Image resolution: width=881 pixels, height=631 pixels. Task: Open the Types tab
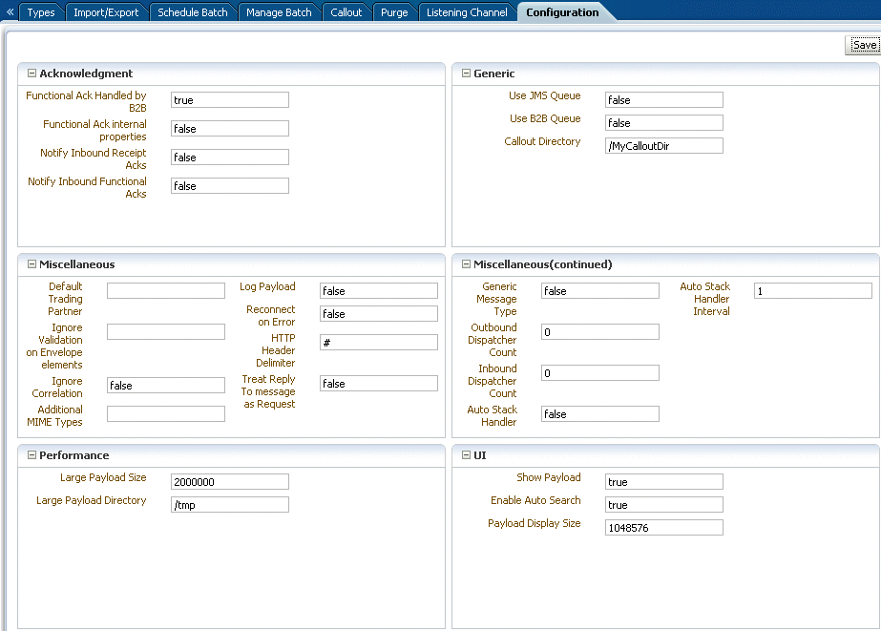[x=41, y=12]
